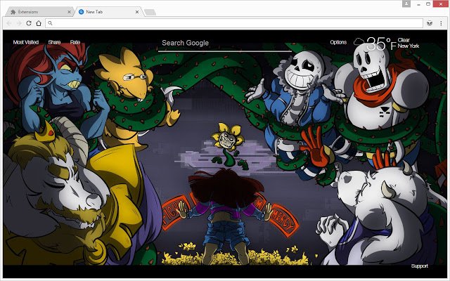Image resolution: width=450 pixels, height=281 pixels.
Task: Minimize the Chrome window
Action: pos(419,4)
